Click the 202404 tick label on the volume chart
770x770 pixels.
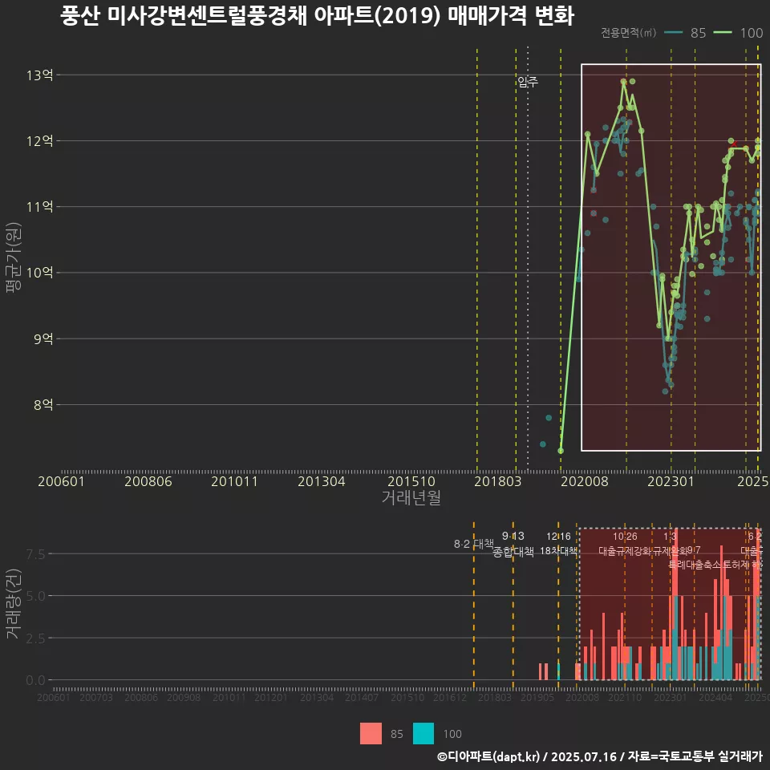(715, 697)
